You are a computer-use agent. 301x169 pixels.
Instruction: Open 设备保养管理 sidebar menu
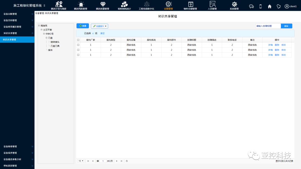point(17,153)
